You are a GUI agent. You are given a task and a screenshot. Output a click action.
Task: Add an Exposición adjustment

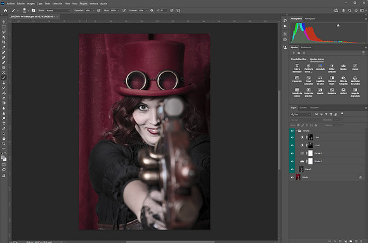297,79
